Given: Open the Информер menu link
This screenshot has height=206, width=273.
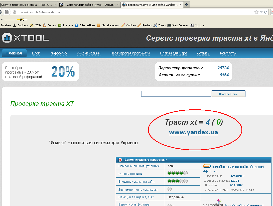Looking at the screenshot, I should coord(58,53).
